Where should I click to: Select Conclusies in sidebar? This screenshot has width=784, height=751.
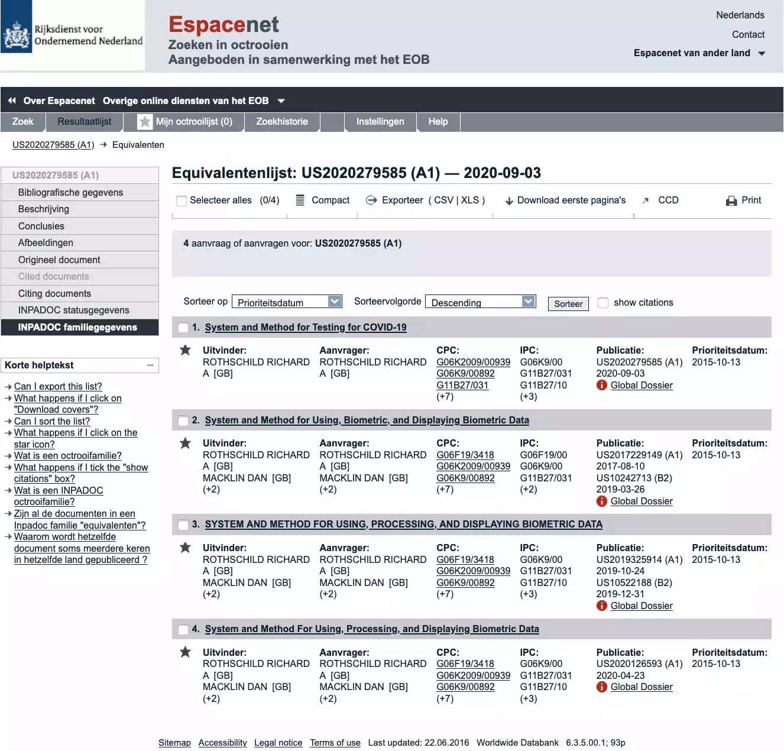click(x=80, y=226)
